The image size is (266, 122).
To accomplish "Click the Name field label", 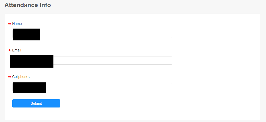I will click(x=17, y=24).
